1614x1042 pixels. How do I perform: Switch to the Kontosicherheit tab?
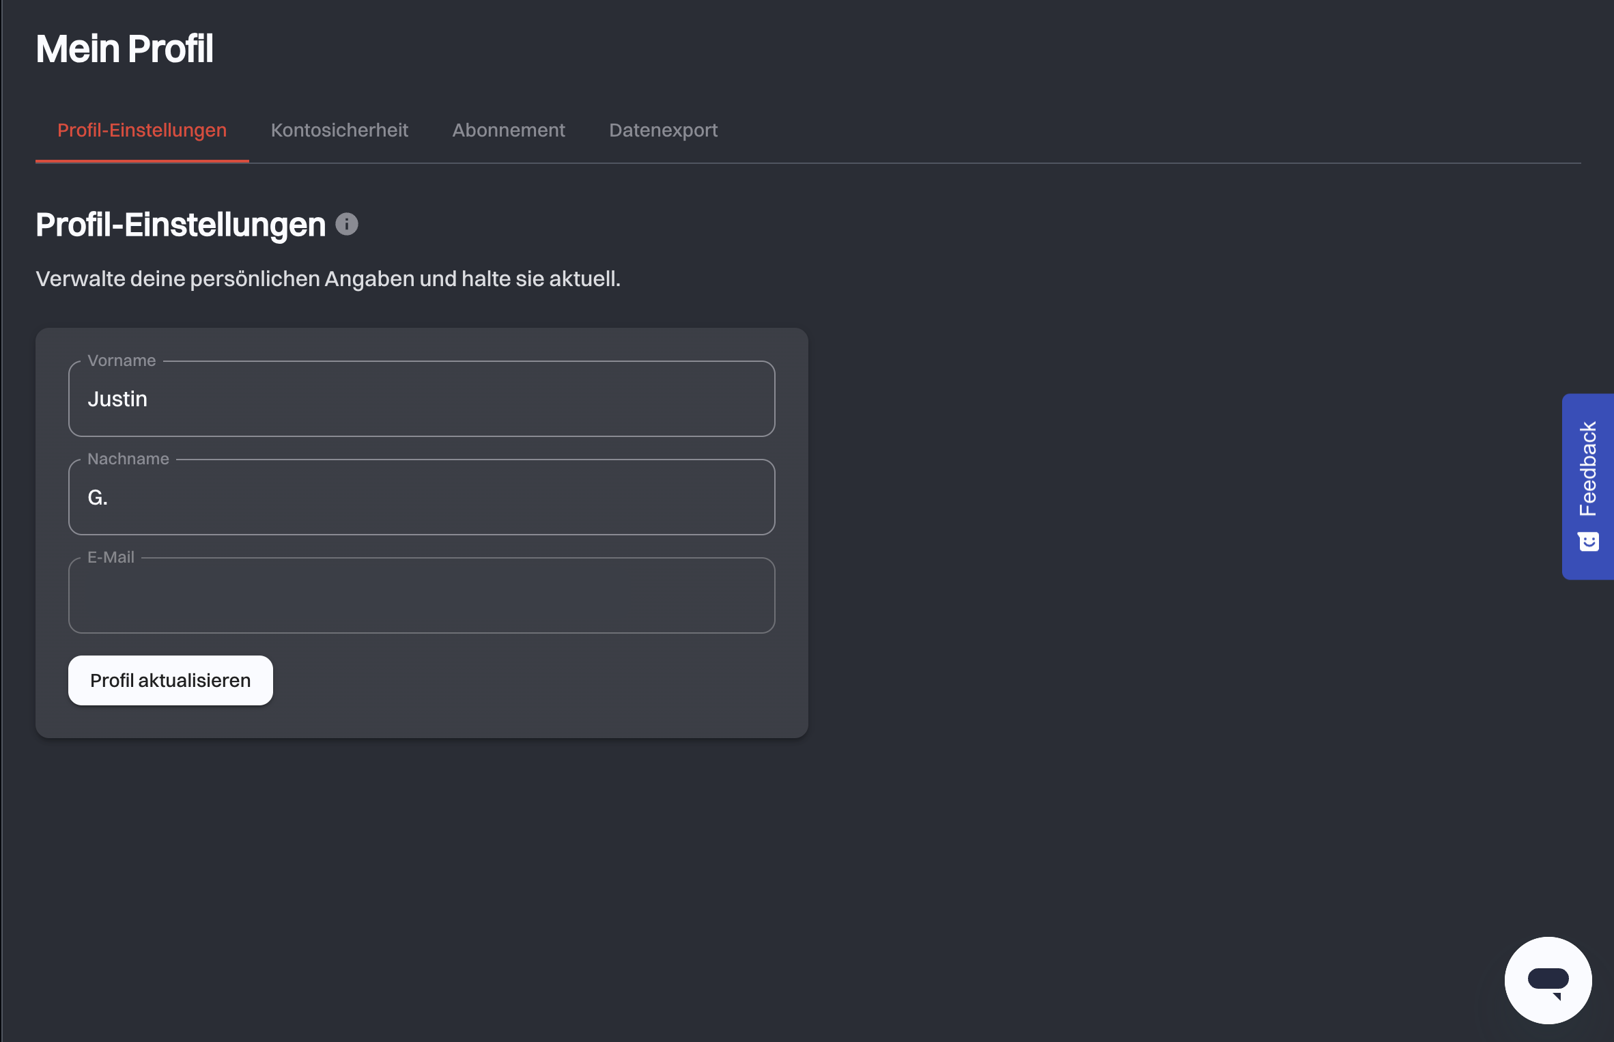pyautogui.click(x=339, y=130)
